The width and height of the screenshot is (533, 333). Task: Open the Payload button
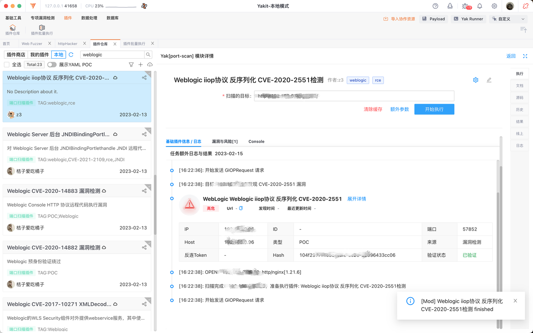pyautogui.click(x=433, y=19)
